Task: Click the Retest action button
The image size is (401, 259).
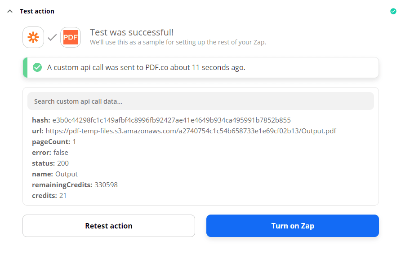Action: tap(109, 226)
